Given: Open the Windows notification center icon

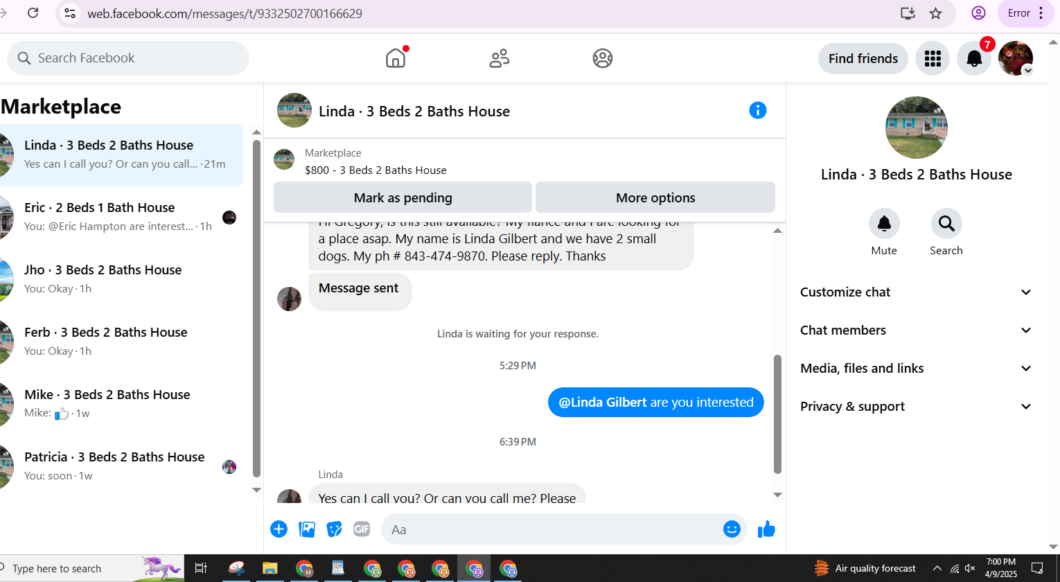Looking at the screenshot, I should pos(1037,569).
